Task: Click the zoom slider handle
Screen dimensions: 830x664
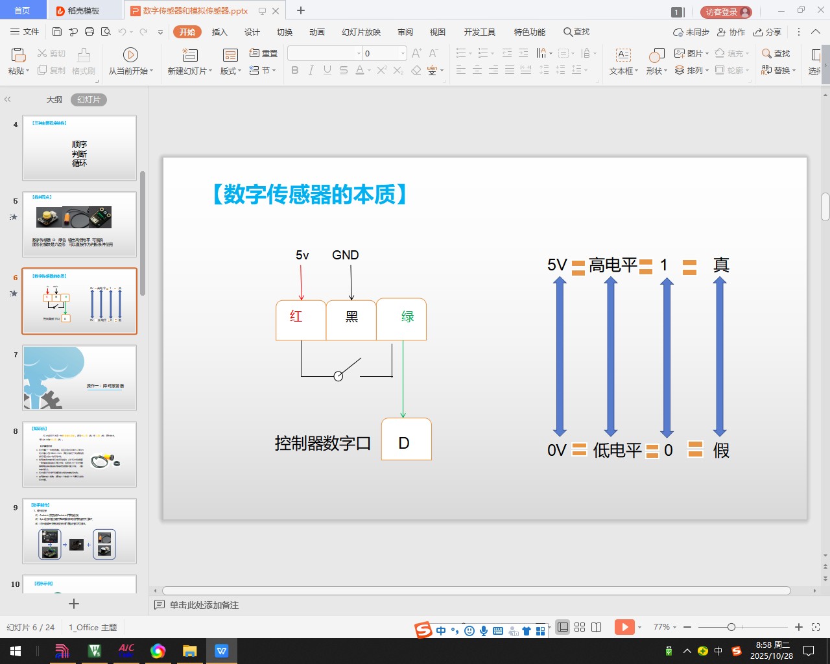Action: [731, 627]
